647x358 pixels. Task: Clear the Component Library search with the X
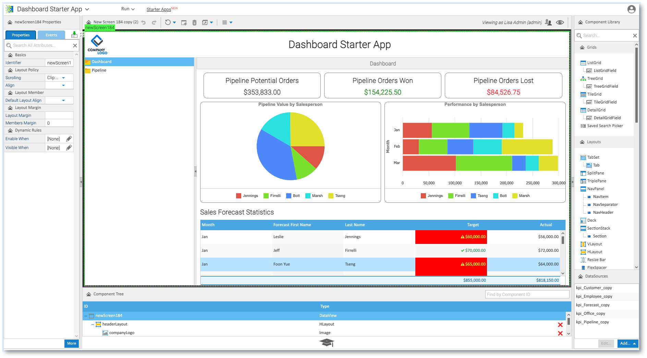[634, 35]
